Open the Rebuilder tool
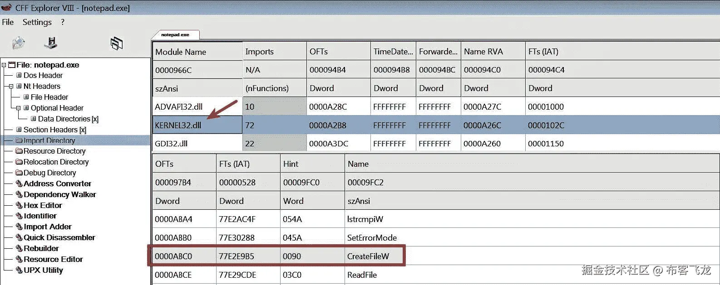Viewport: 720px width, 285px height. [x=41, y=248]
